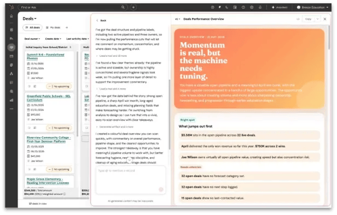
Task: Click the automation network icon in sidebar
Action: [x=11, y=74]
